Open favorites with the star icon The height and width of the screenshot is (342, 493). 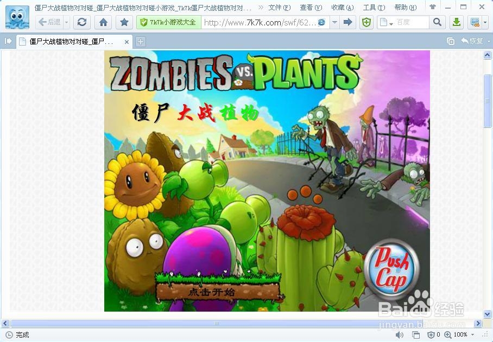click(124, 22)
